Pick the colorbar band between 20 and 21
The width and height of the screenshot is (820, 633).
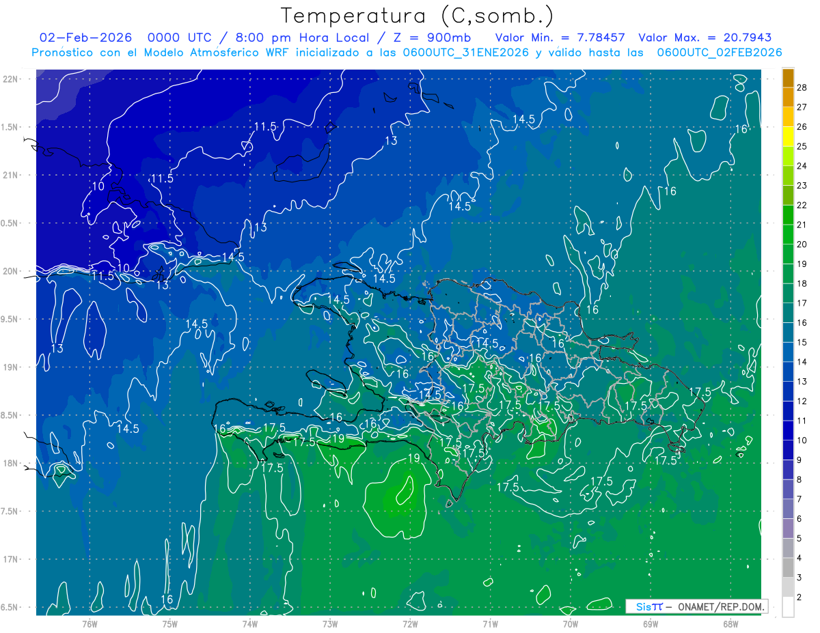788,234
